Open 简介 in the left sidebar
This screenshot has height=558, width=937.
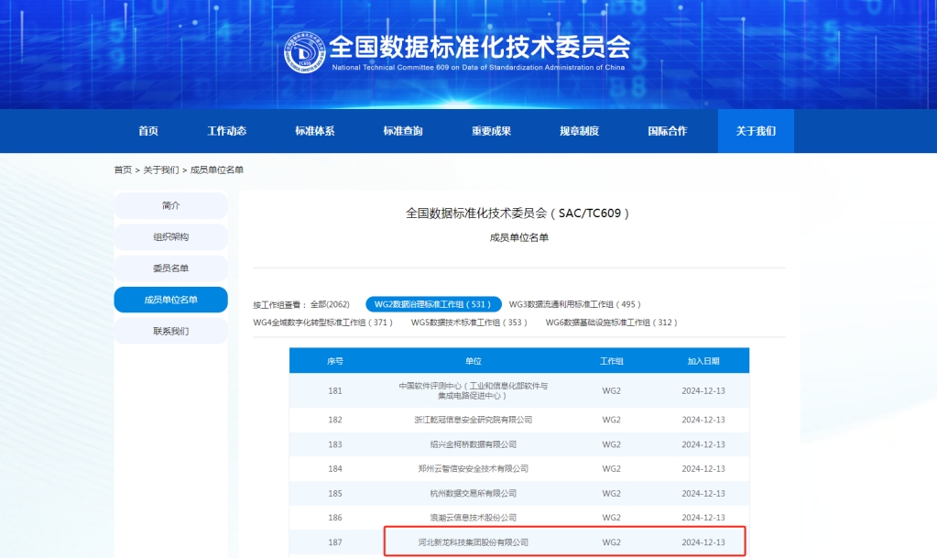170,205
